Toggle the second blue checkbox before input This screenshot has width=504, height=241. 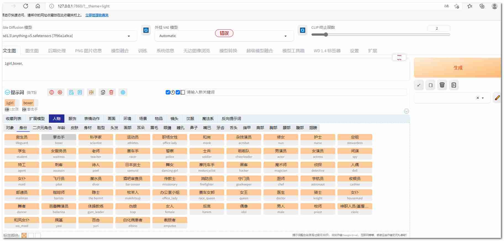click(178, 92)
